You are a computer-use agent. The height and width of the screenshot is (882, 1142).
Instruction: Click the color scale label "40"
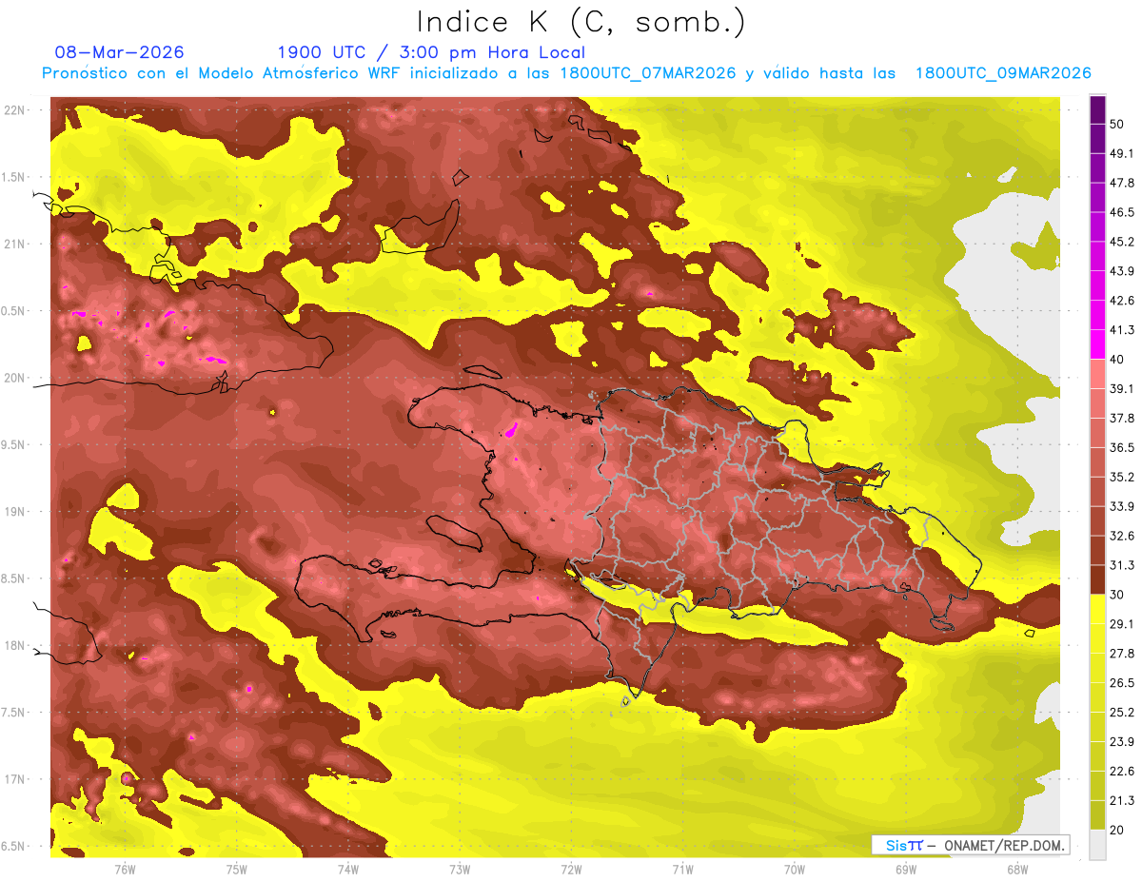click(x=1117, y=360)
